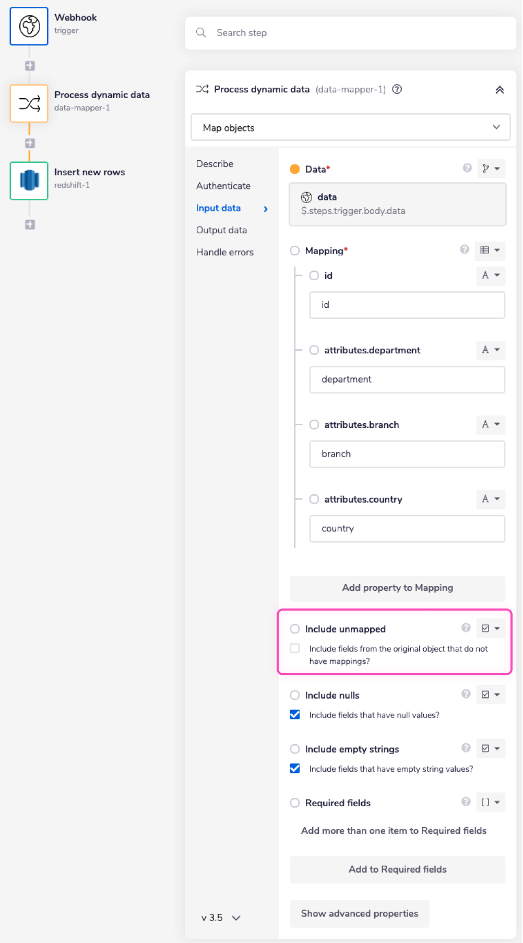Click the help icon beside the step title
523x943 pixels.
coord(397,89)
